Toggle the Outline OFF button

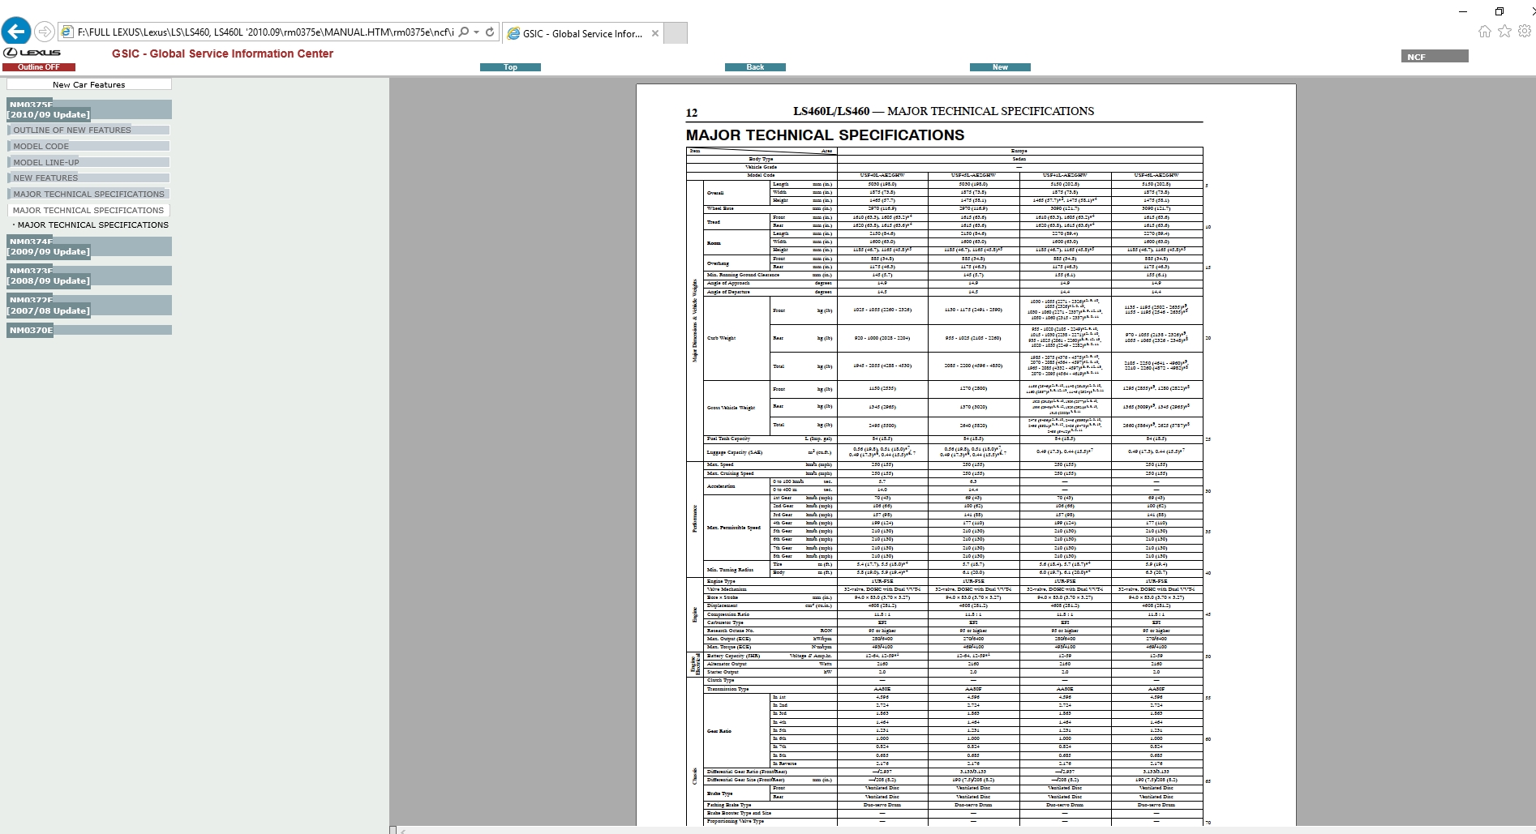tap(39, 67)
